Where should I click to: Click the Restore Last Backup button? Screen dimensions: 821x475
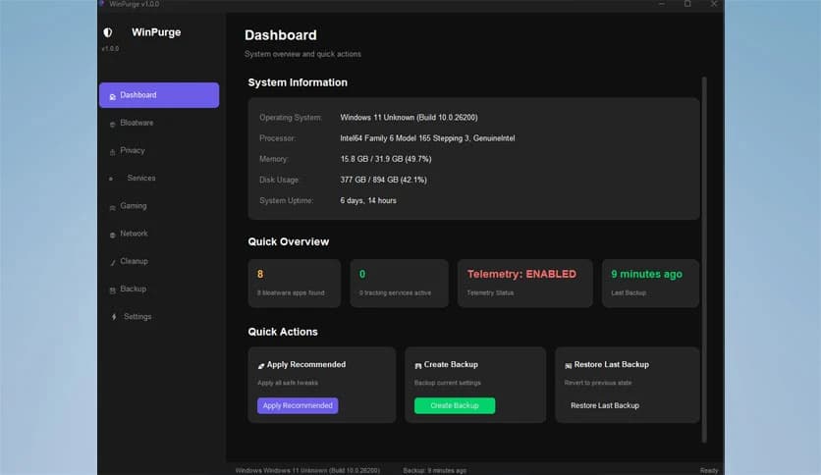(605, 405)
